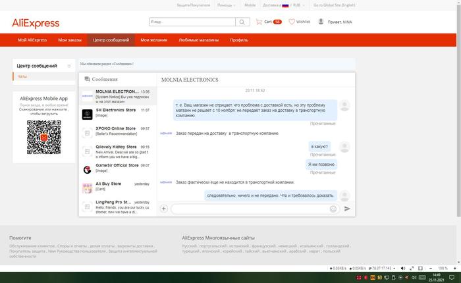Go to Global Site (English)
This screenshot has width=461, height=283.
click(x=335, y=5)
